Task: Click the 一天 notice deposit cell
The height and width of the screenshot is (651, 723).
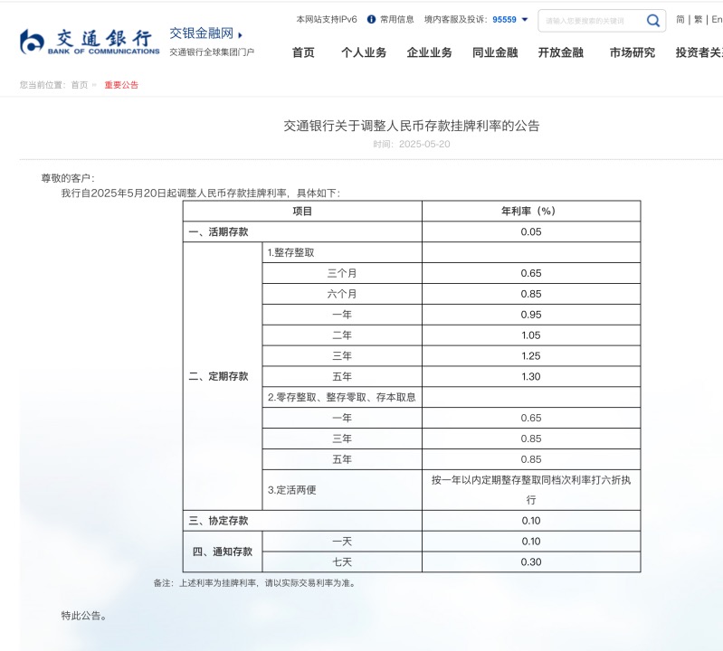Action: tap(342, 542)
